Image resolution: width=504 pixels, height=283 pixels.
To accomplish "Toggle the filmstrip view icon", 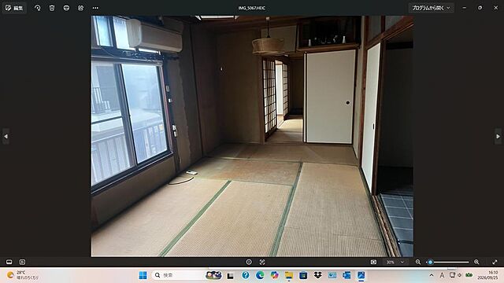I will tap(9, 262).
